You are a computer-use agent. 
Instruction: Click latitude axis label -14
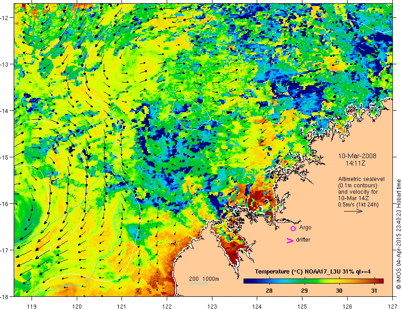[5, 111]
